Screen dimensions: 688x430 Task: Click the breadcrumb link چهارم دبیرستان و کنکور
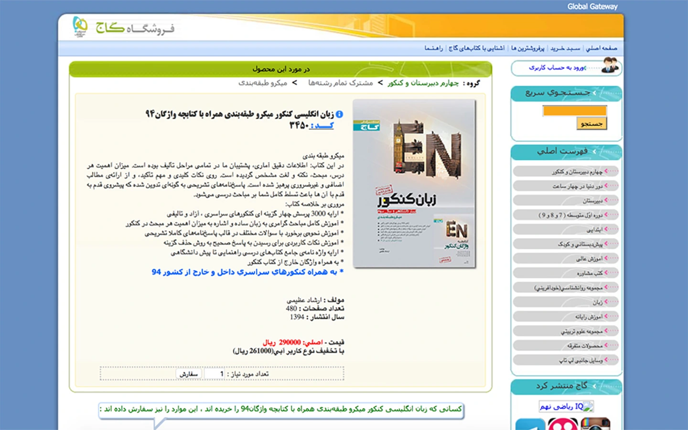[x=423, y=83]
